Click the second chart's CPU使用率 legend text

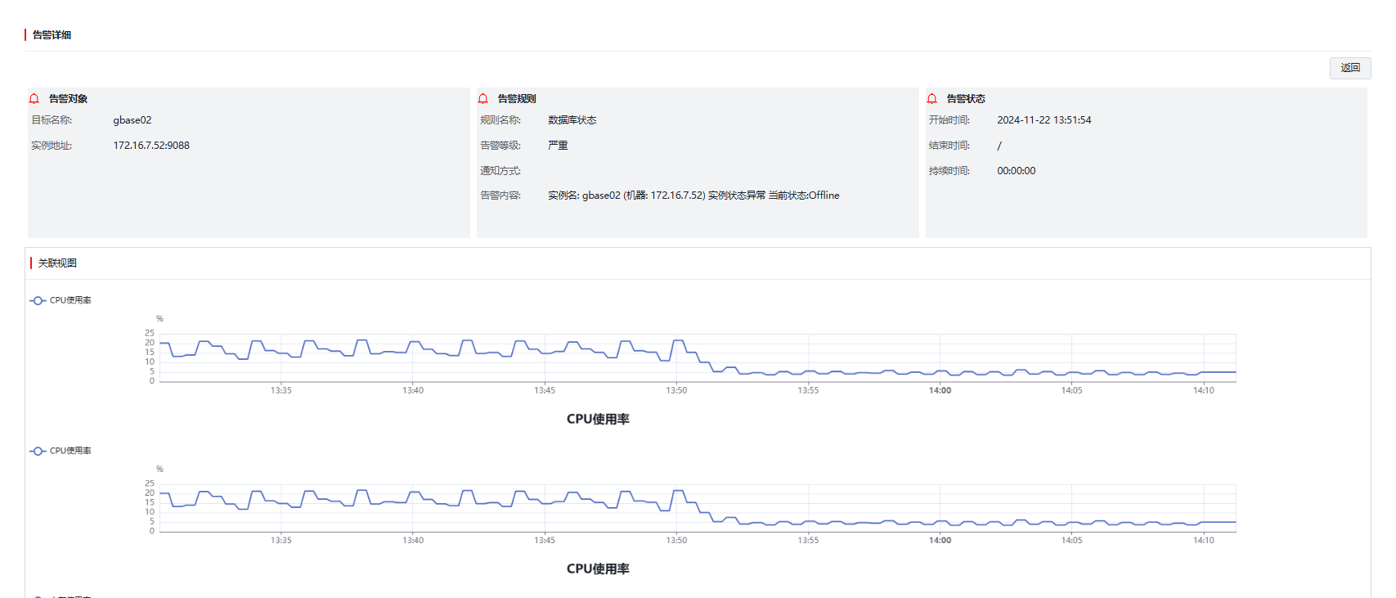point(70,452)
